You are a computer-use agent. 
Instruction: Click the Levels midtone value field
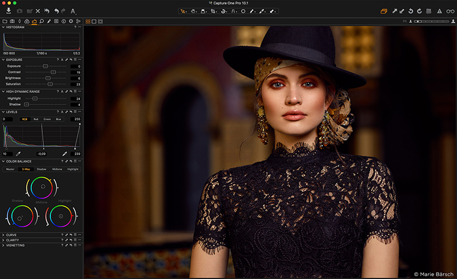42,153
